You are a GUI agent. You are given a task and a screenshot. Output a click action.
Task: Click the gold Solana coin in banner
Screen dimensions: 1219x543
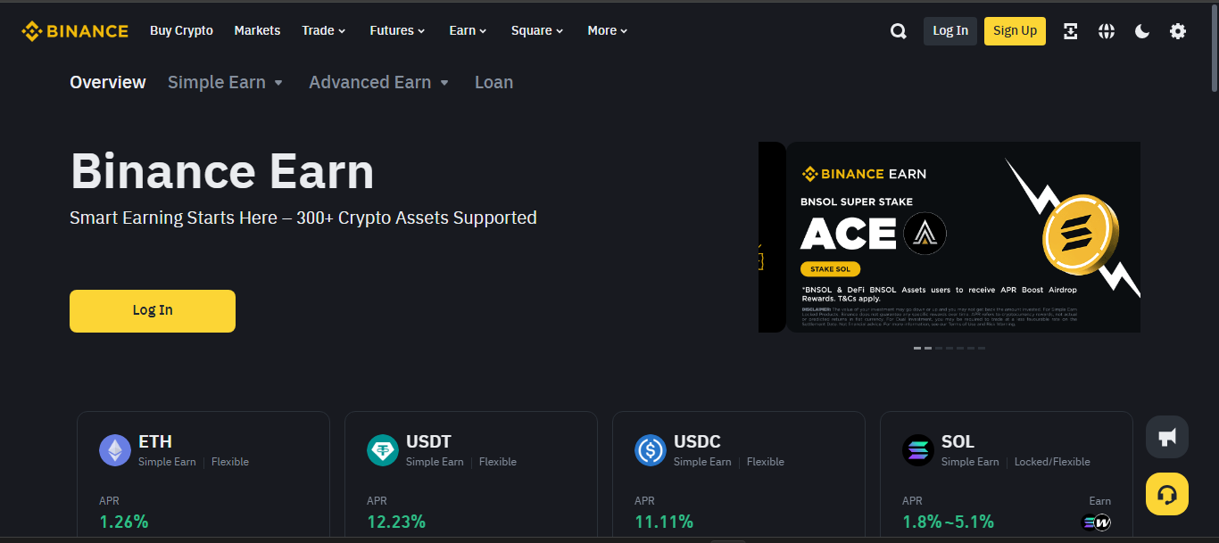(x=1081, y=234)
